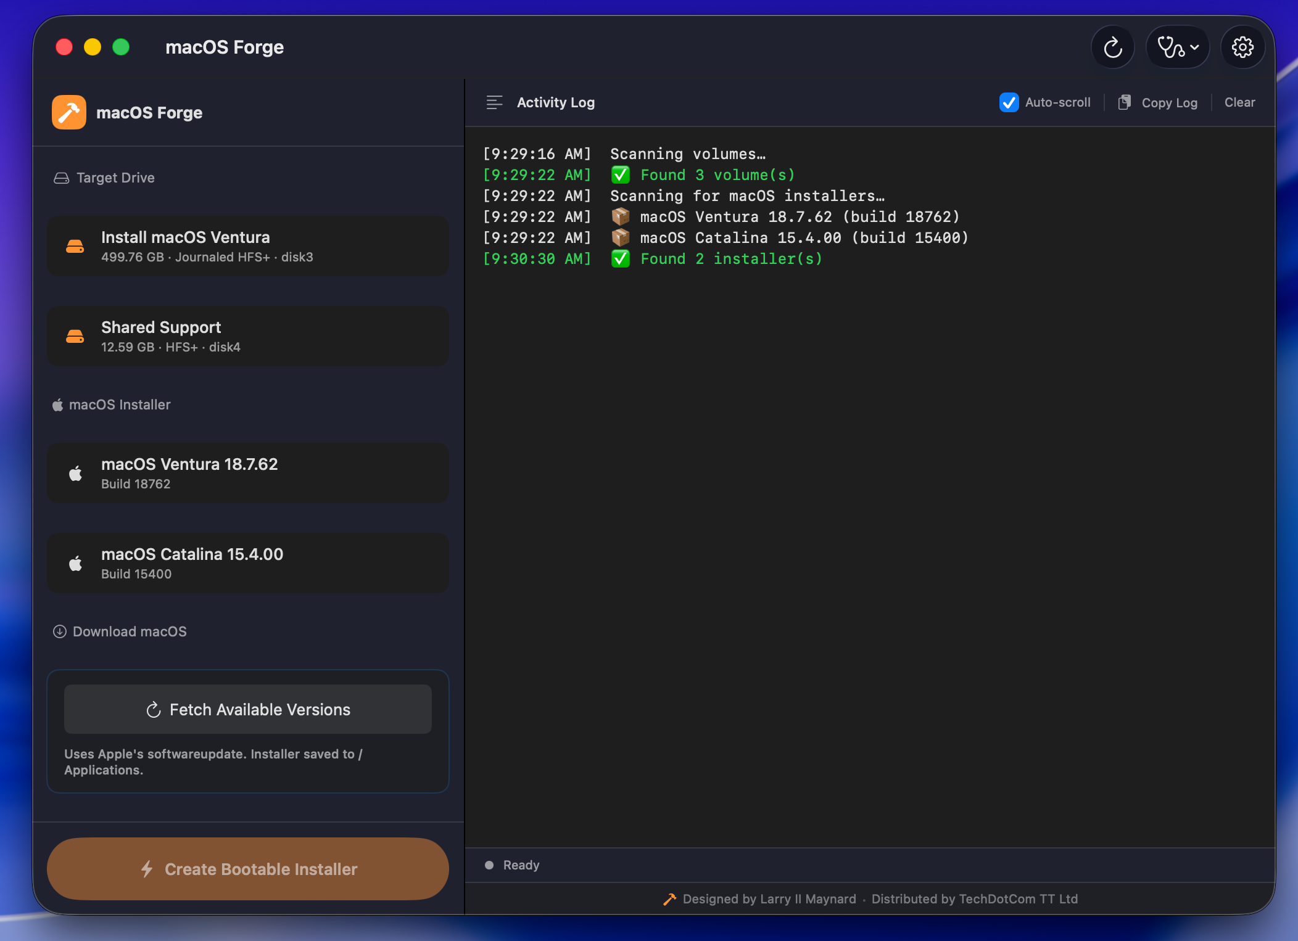
Task: Click the 'macOS Forge' window title text
Action: pyautogui.click(x=225, y=47)
